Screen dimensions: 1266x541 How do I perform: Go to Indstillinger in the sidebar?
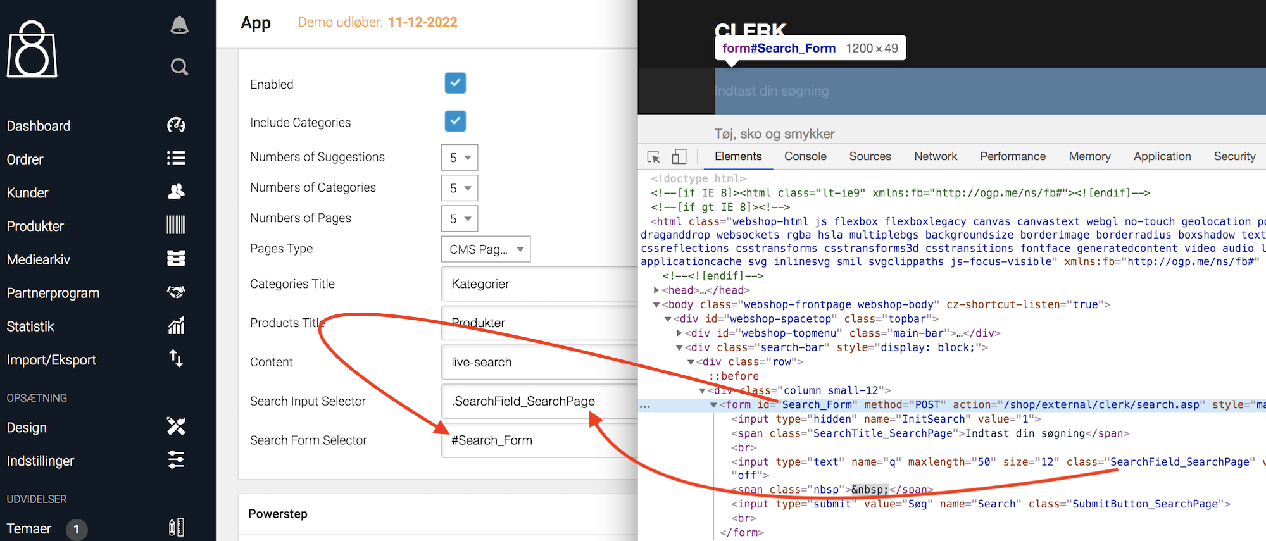click(x=41, y=461)
